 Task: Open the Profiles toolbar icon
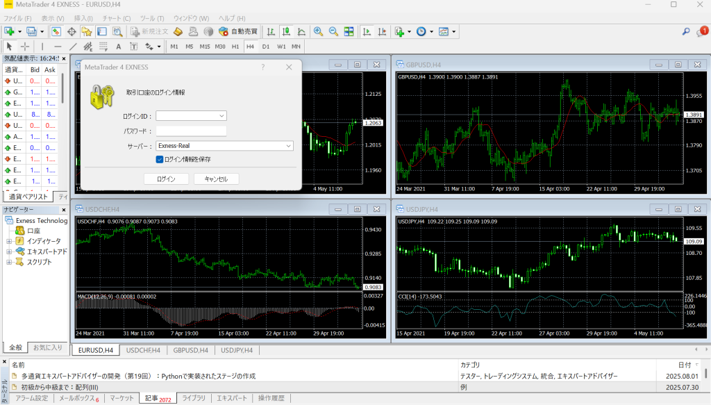(x=31, y=31)
